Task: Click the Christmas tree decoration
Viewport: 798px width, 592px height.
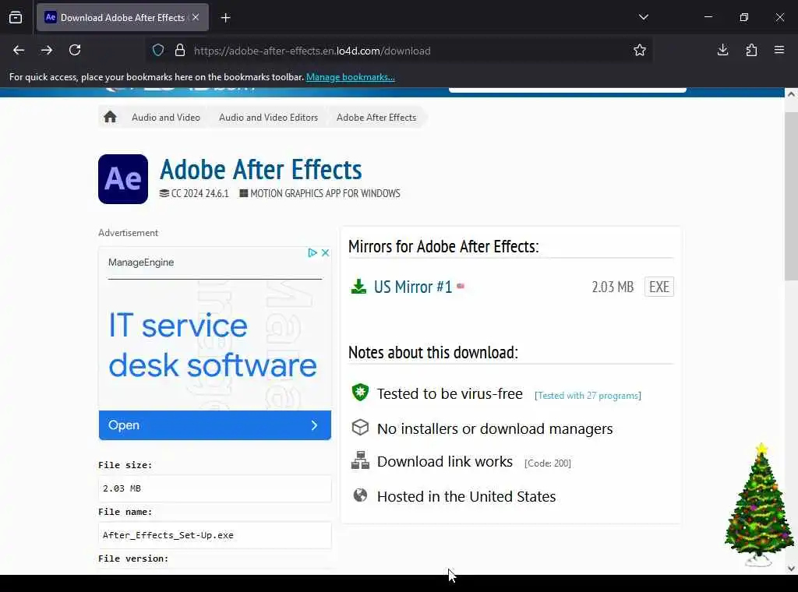Action: [759, 505]
